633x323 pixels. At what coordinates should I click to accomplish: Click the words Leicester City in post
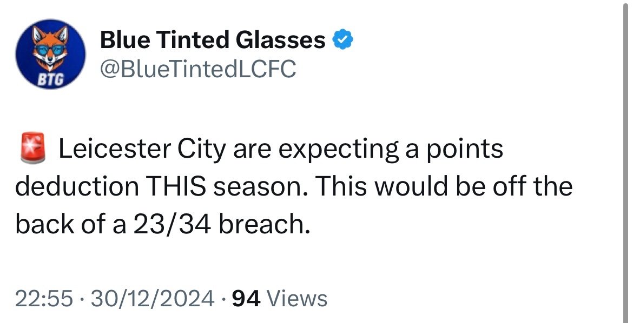(142, 149)
